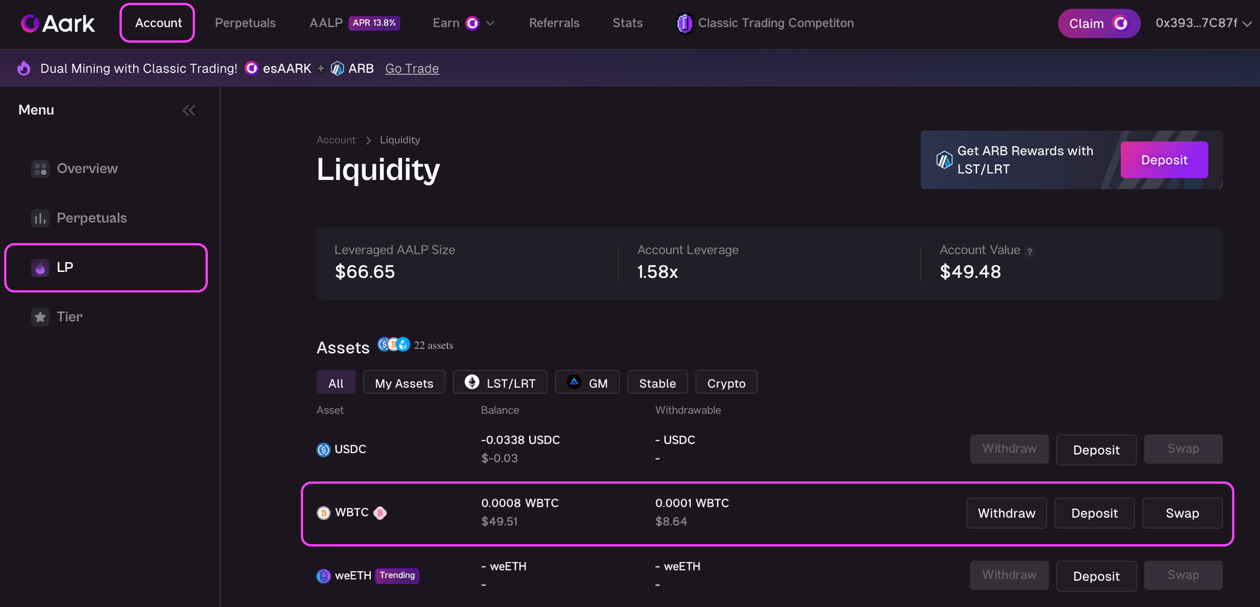Click the Trending tag on weETH
The height and width of the screenshot is (607, 1260).
(x=397, y=576)
